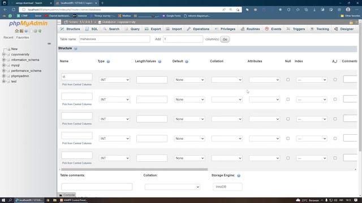Open the Default dropdown for the id column
This screenshot has width=362, height=203.
pyautogui.click(x=189, y=80)
